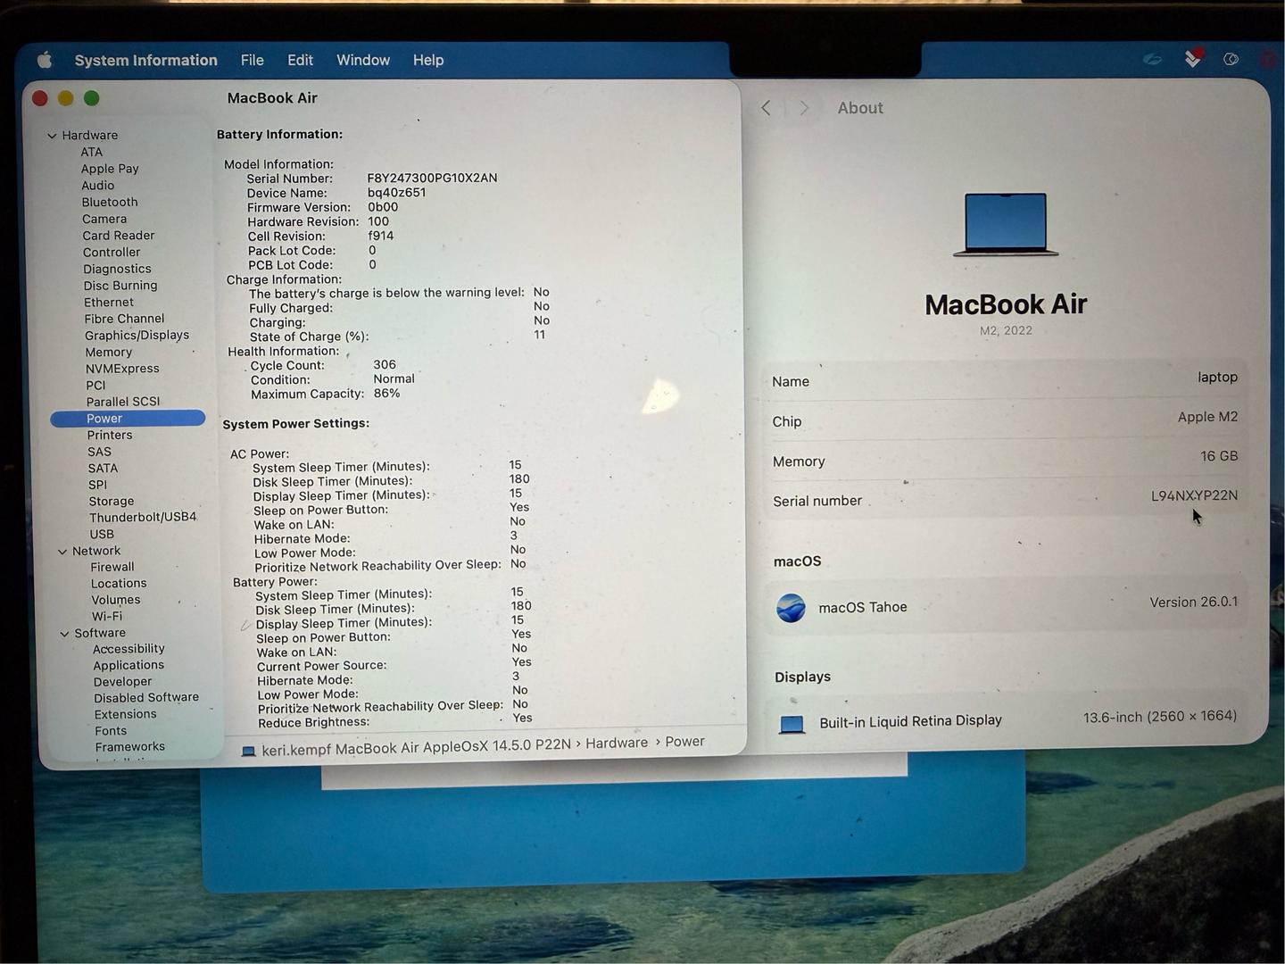
Task: Click the menu bar icon with red badge
Action: coord(1193,58)
